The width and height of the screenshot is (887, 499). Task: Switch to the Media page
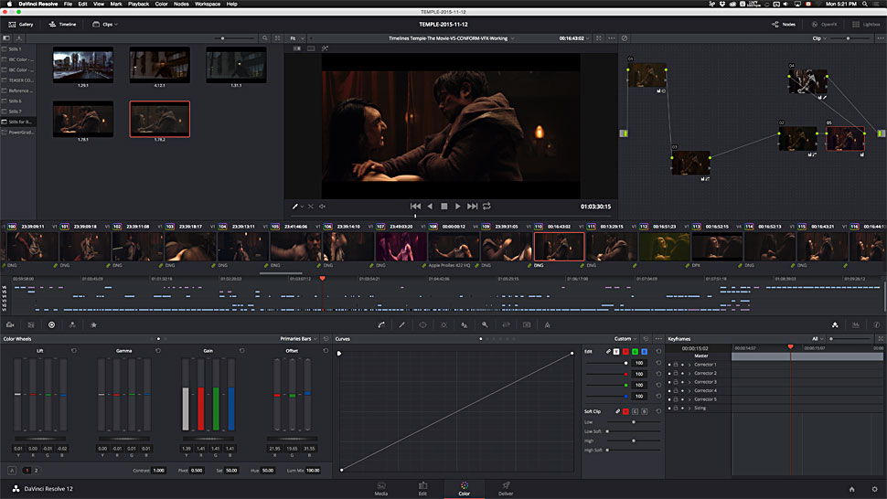381,489
